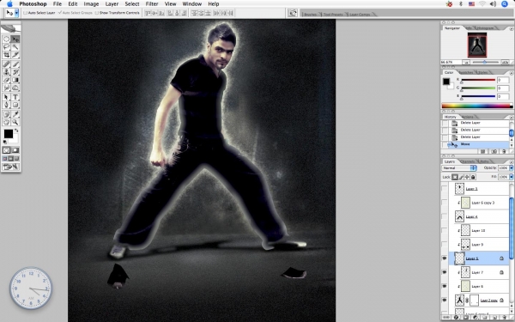Switch to the Swatches tab
Screen dimensions: 515x322
pos(466,72)
